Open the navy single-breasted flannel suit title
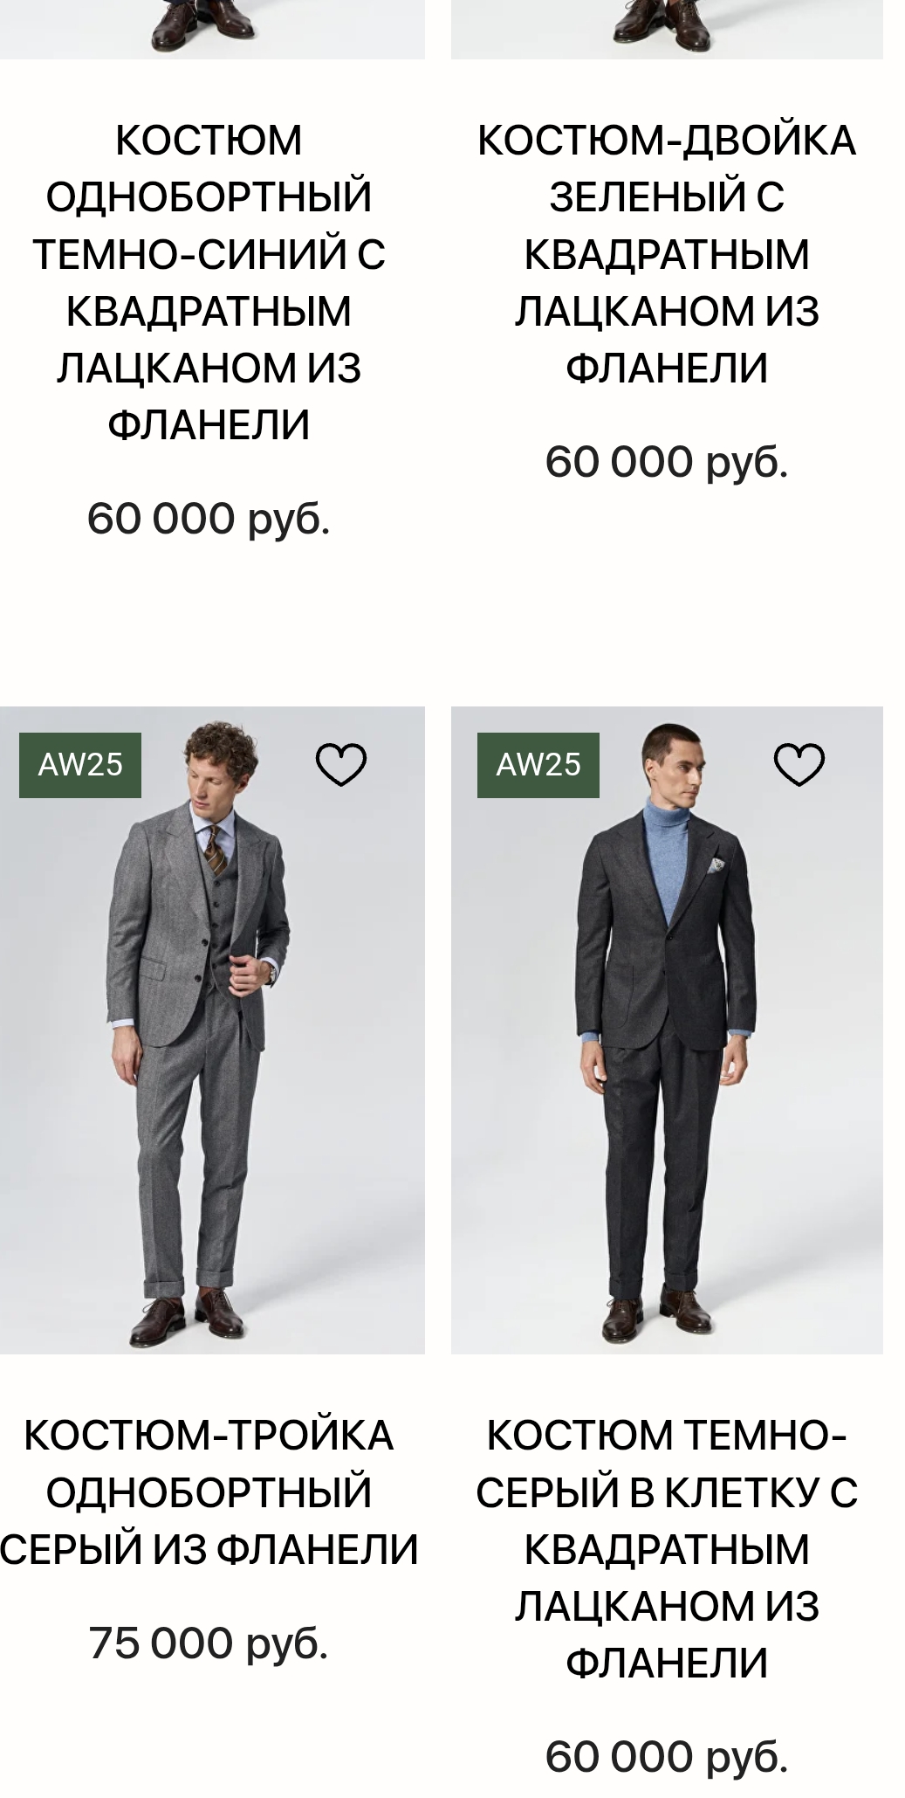 209,283
